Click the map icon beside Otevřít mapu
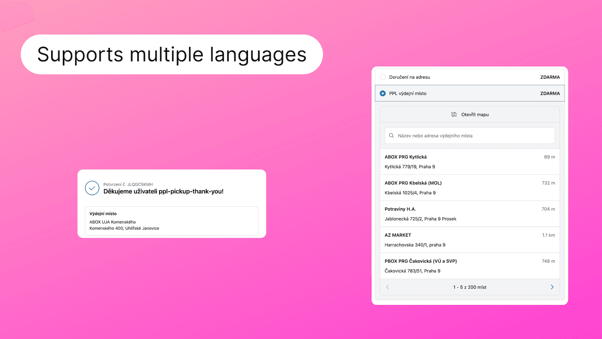This screenshot has height=339, width=602. coord(455,115)
